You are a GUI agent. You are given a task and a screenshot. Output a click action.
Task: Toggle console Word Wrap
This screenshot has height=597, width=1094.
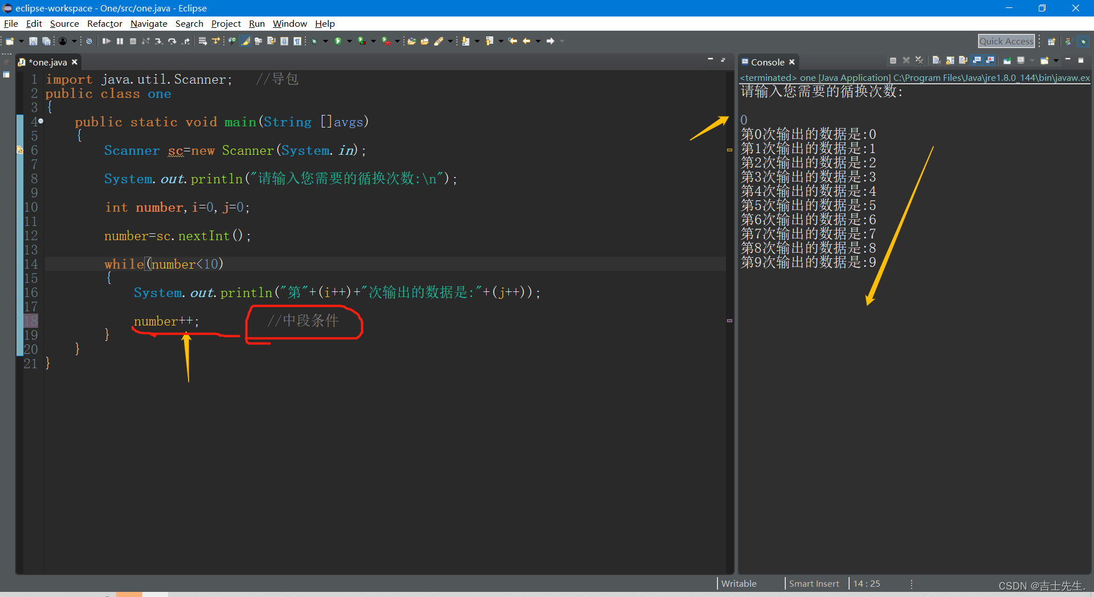[963, 60]
